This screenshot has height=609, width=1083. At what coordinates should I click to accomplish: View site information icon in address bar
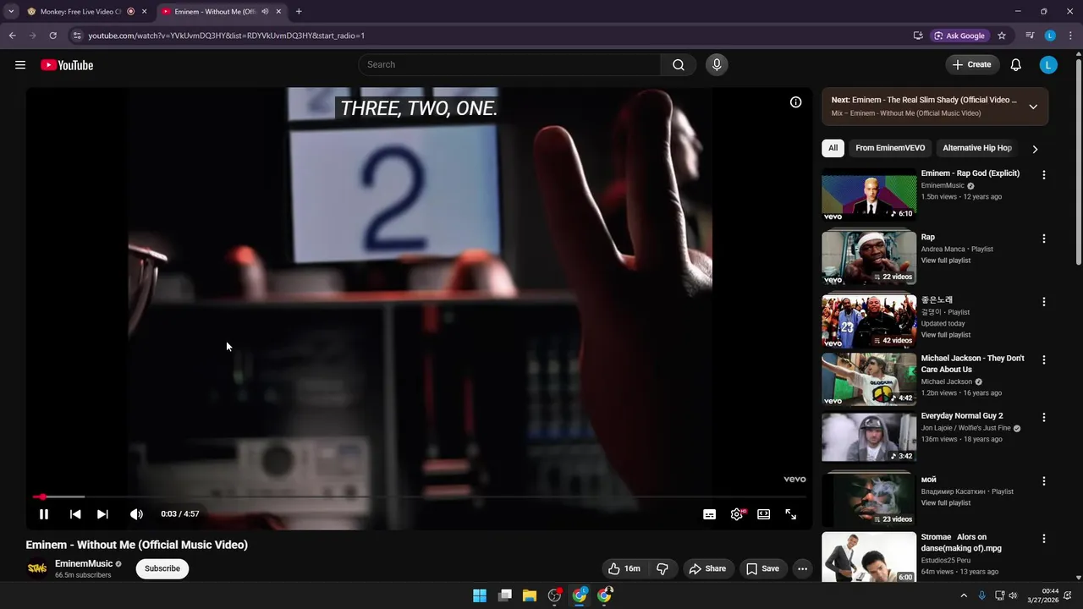[x=77, y=36]
